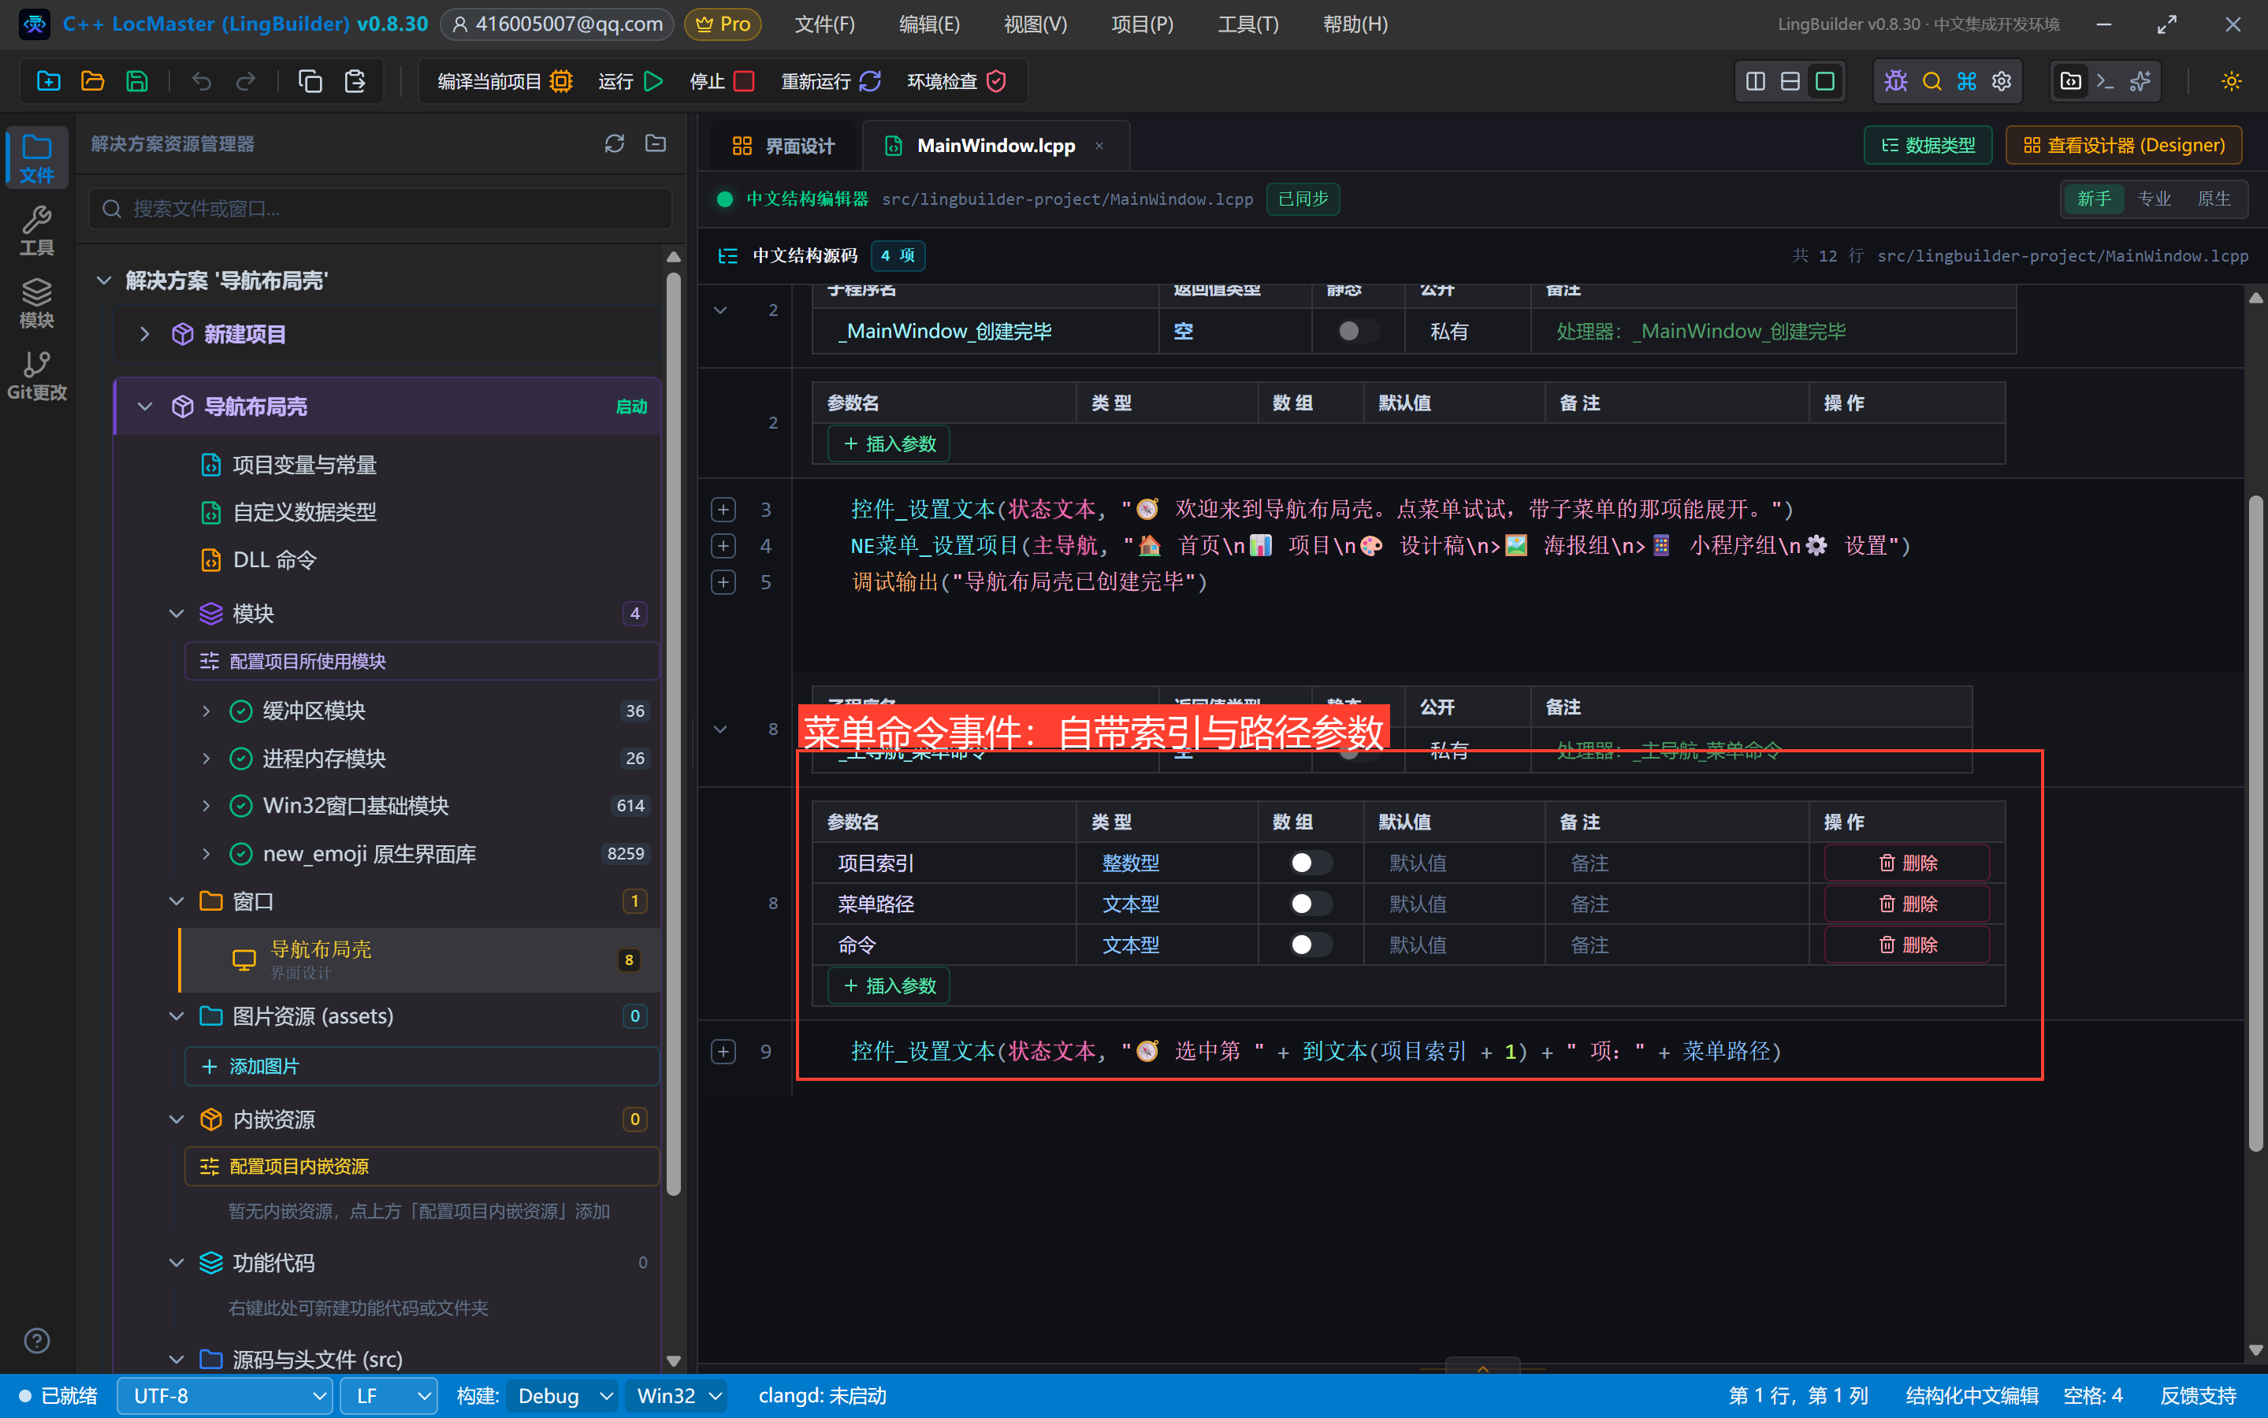The height and width of the screenshot is (1418, 2268).
Task: Switch editor mode to 原生
Action: point(2214,199)
